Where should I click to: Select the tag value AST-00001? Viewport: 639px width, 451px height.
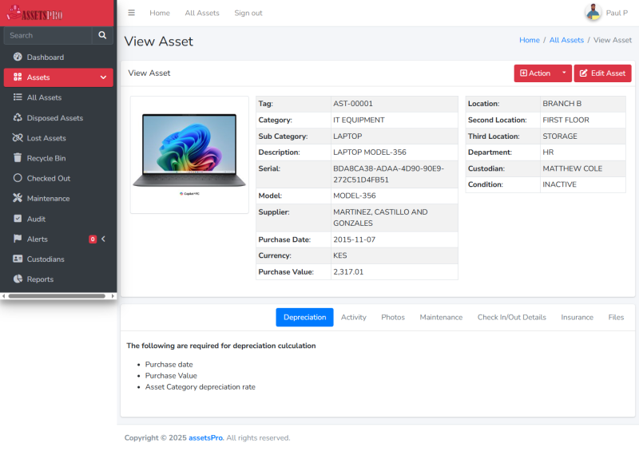click(353, 104)
